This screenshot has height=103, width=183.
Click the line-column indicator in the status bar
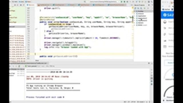tap(125, 102)
